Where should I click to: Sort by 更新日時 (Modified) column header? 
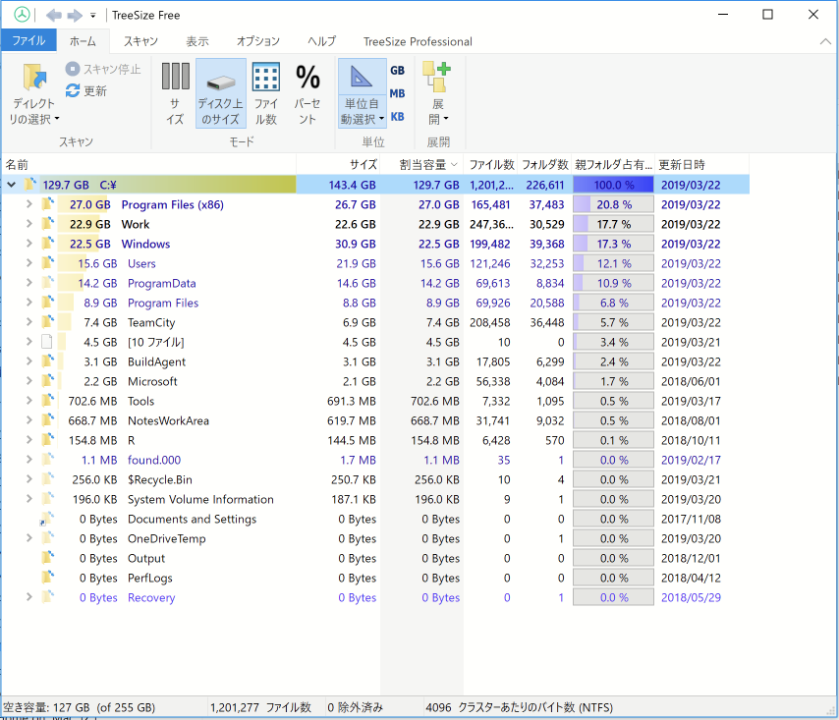702,165
